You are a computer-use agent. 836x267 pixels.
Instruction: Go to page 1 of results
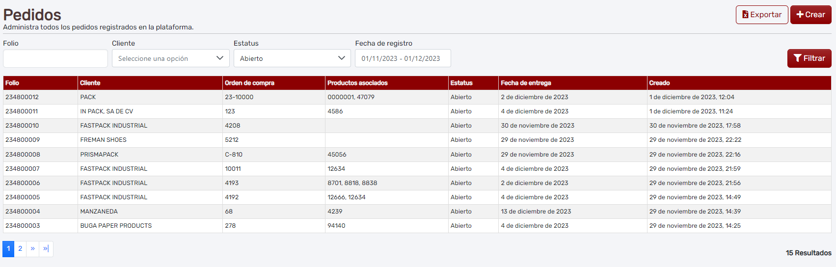pyautogui.click(x=8, y=249)
